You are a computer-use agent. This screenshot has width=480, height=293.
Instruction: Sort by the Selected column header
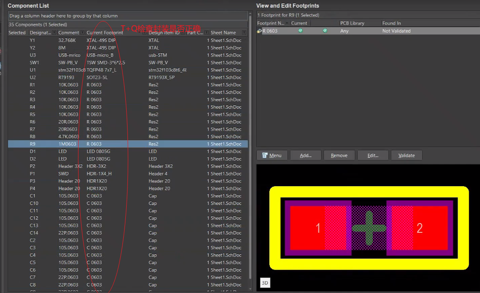tap(18, 33)
